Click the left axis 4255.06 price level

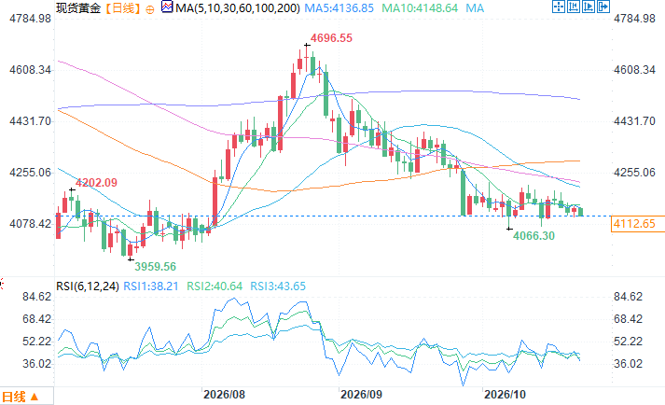30,173
